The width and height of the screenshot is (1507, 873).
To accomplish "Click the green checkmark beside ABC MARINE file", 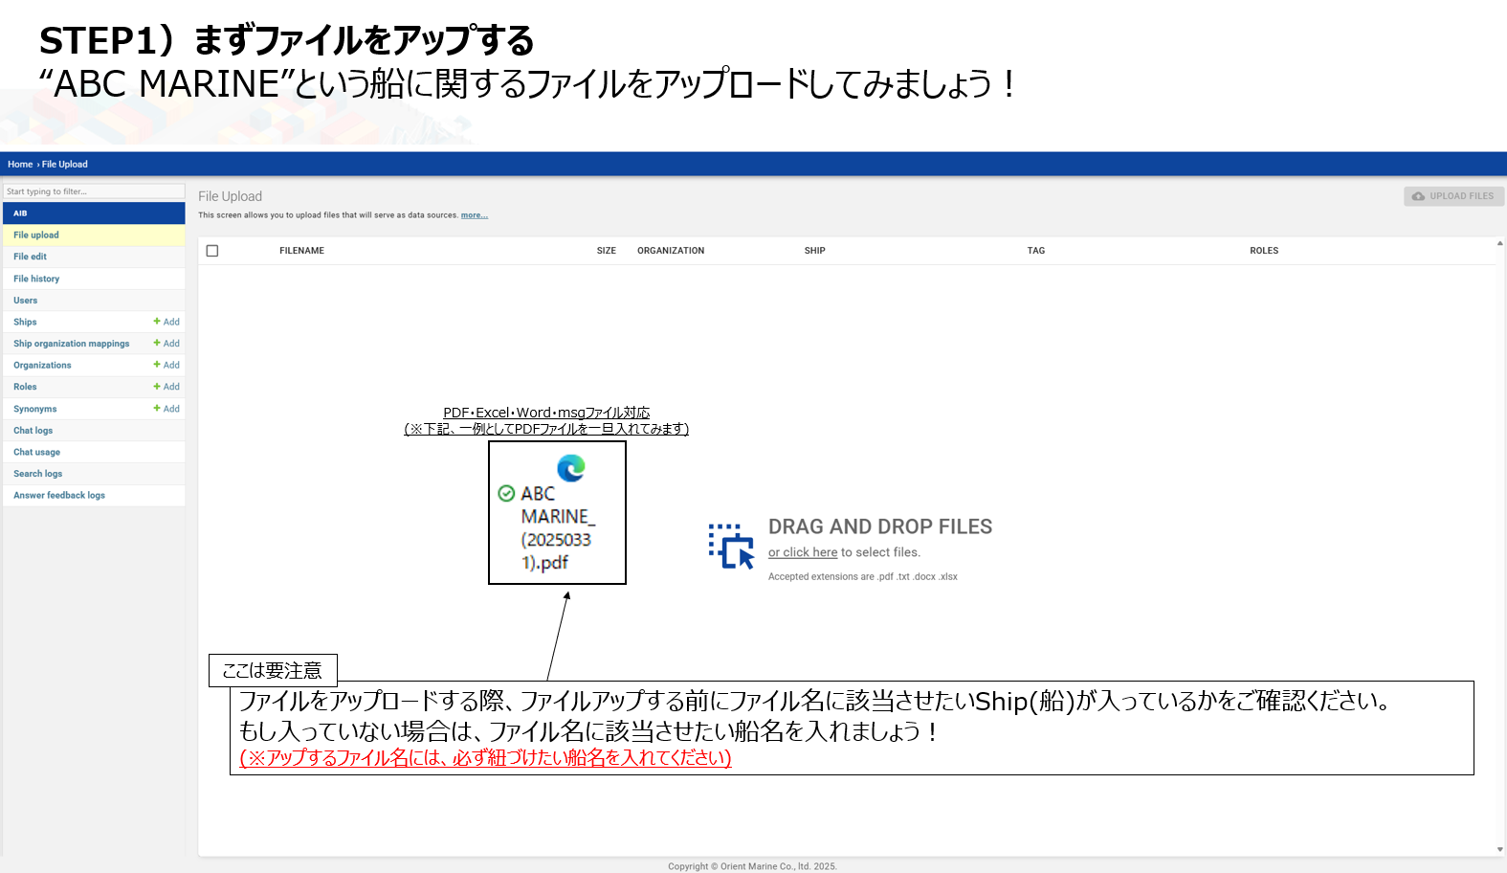I will pos(506,494).
